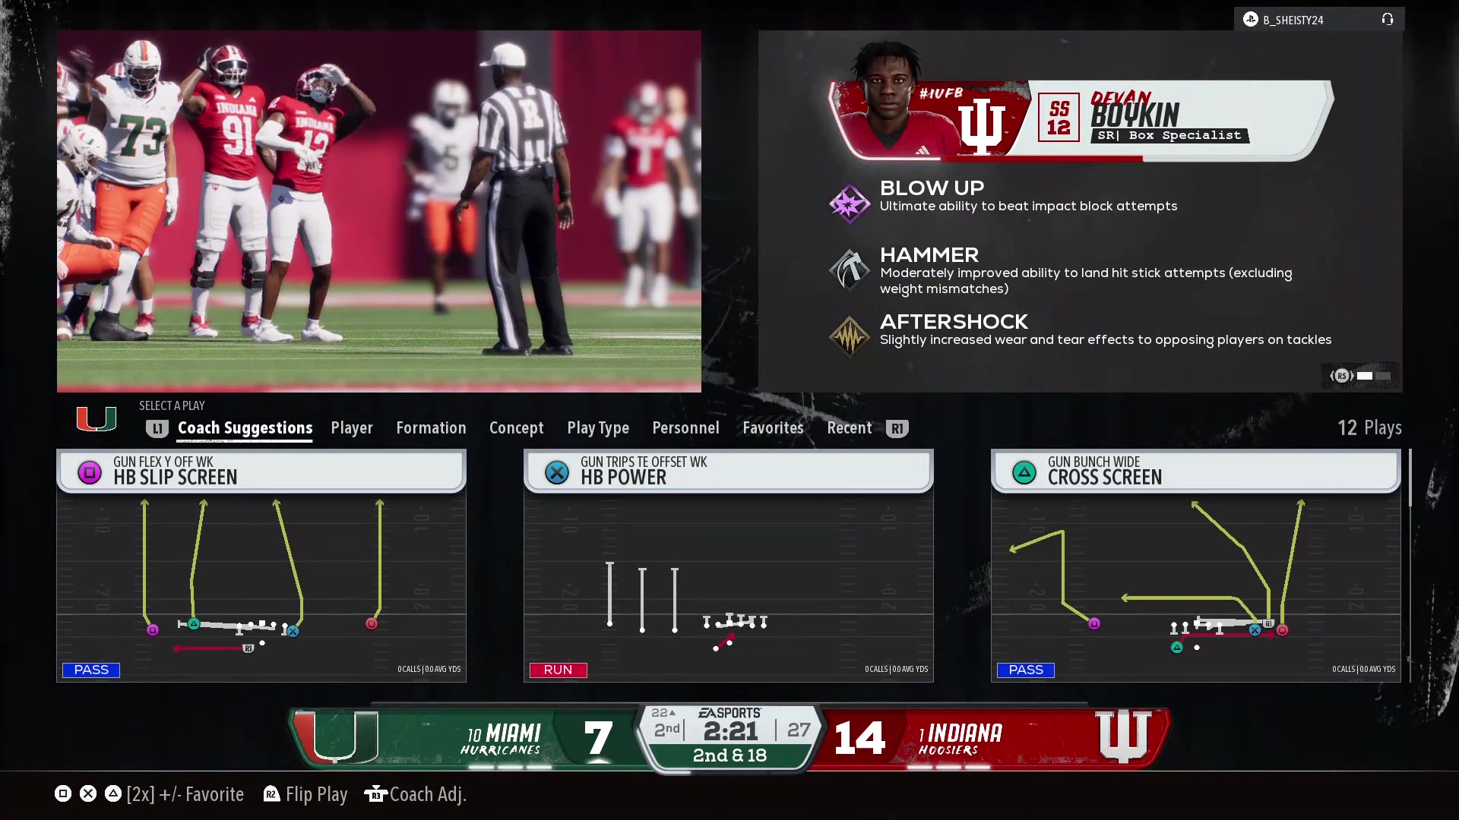Click the Blow Up ability icon
Image resolution: width=1459 pixels, height=820 pixels.
coord(849,203)
